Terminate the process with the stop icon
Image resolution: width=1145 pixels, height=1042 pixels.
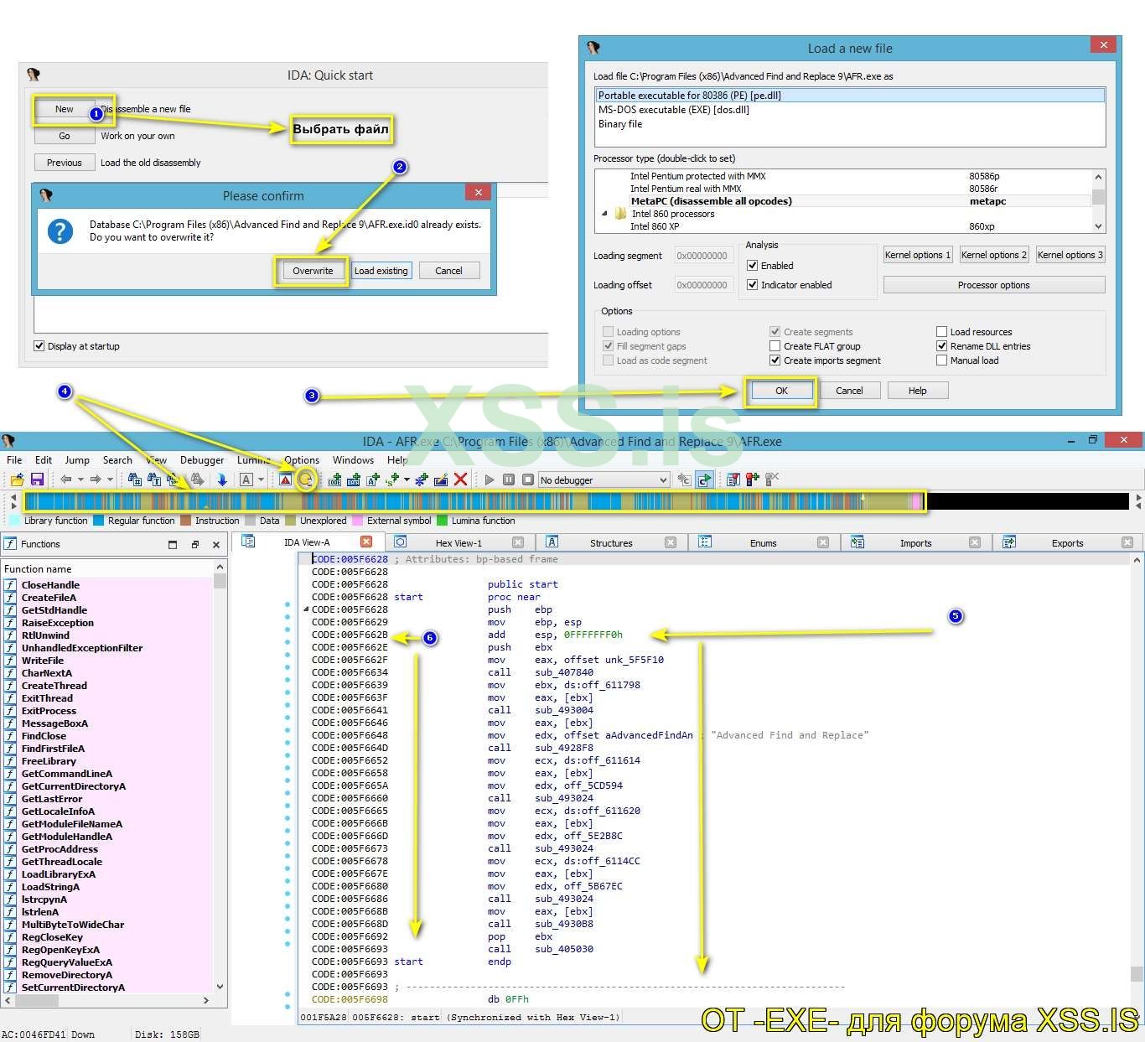coord(528,480)
